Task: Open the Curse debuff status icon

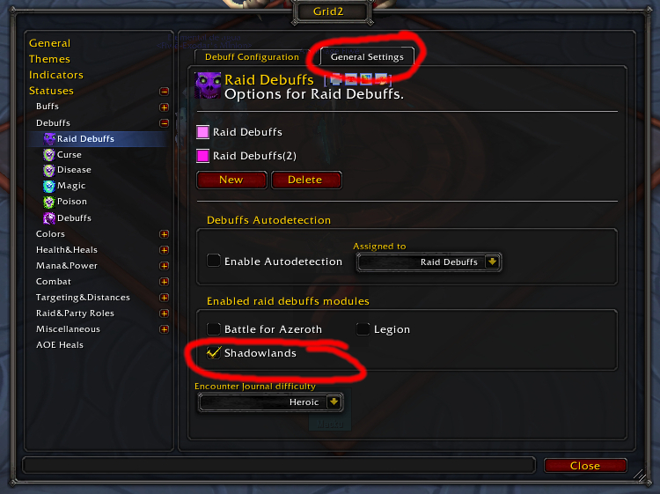Action: (x=49, y=155)
